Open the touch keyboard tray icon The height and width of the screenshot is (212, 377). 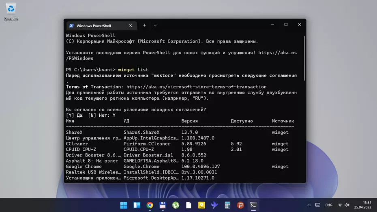click(x=318, y=205)
